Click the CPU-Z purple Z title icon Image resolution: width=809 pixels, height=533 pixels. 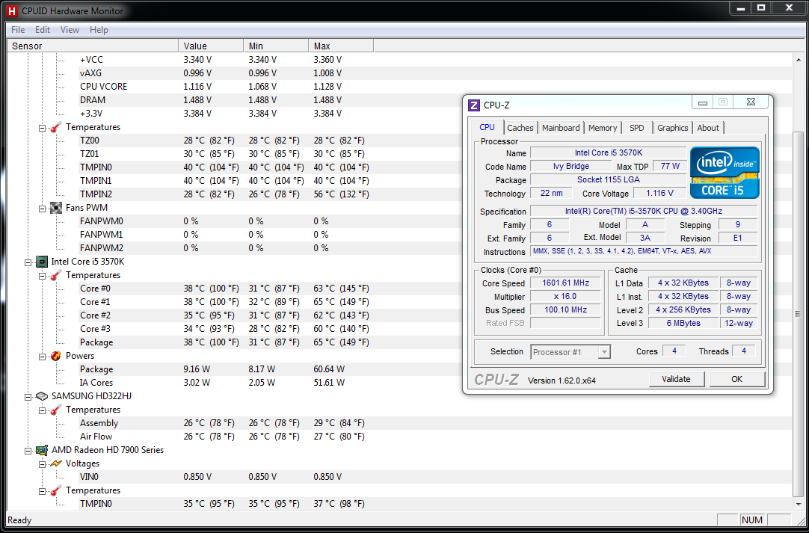pos(473,105)
